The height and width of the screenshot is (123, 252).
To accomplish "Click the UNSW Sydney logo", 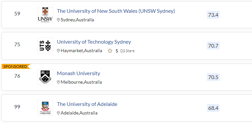I will coord(45,15).
